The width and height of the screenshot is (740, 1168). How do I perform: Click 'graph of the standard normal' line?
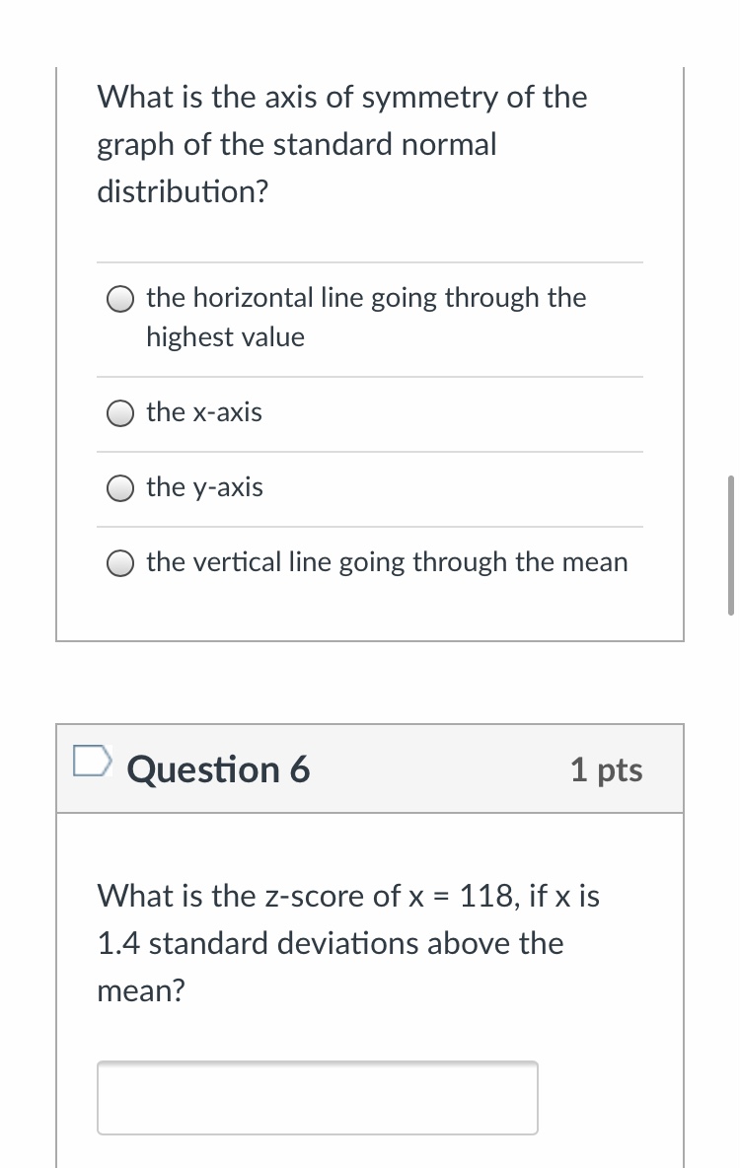click(296, 145)
